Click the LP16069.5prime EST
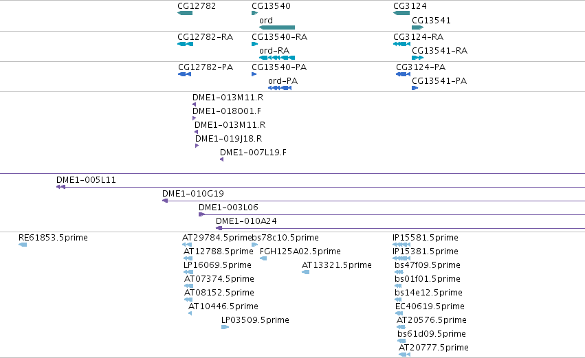The height and width of the screenshot is (358, 585). pos(188,272)
